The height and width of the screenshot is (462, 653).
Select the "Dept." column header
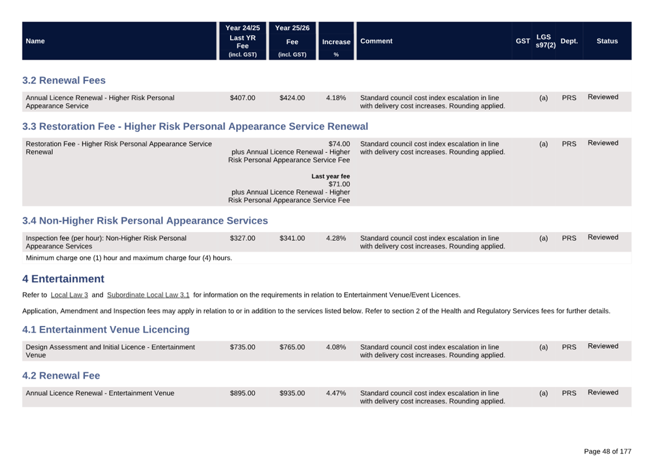pyautogui.click(x=569, y=41)
